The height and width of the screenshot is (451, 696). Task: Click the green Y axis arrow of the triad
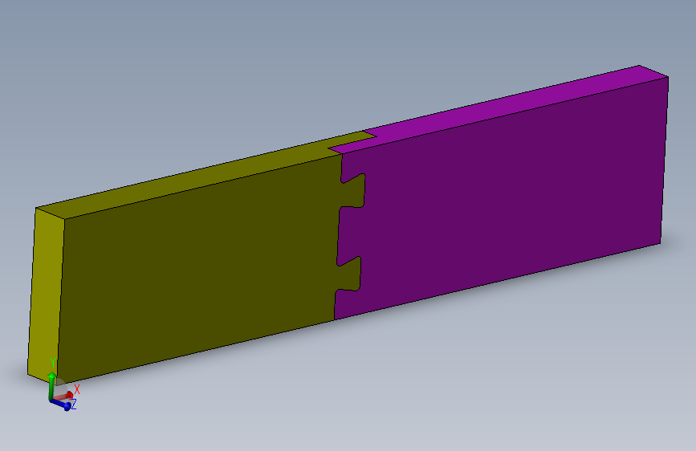coord(52,384)
